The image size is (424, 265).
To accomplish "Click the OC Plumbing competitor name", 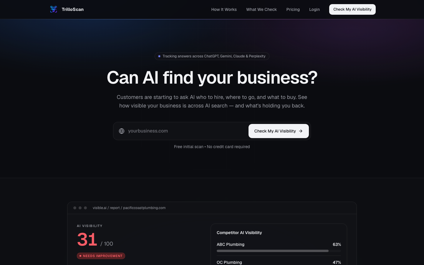I will tap(229, 262).
